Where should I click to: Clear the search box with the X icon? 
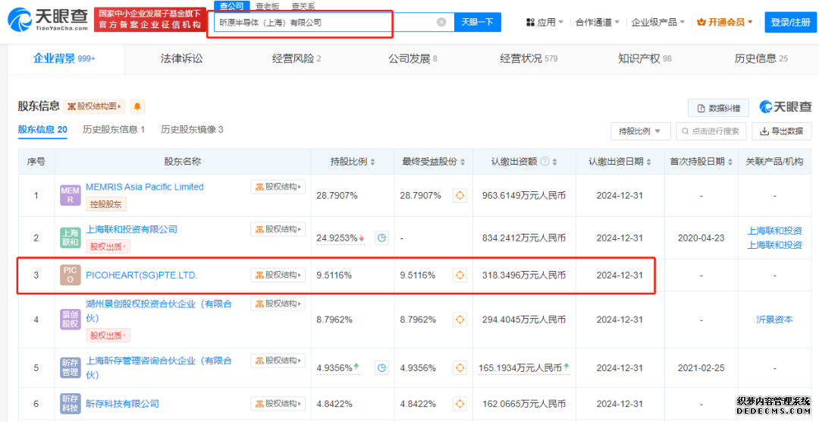click(441, 22)
